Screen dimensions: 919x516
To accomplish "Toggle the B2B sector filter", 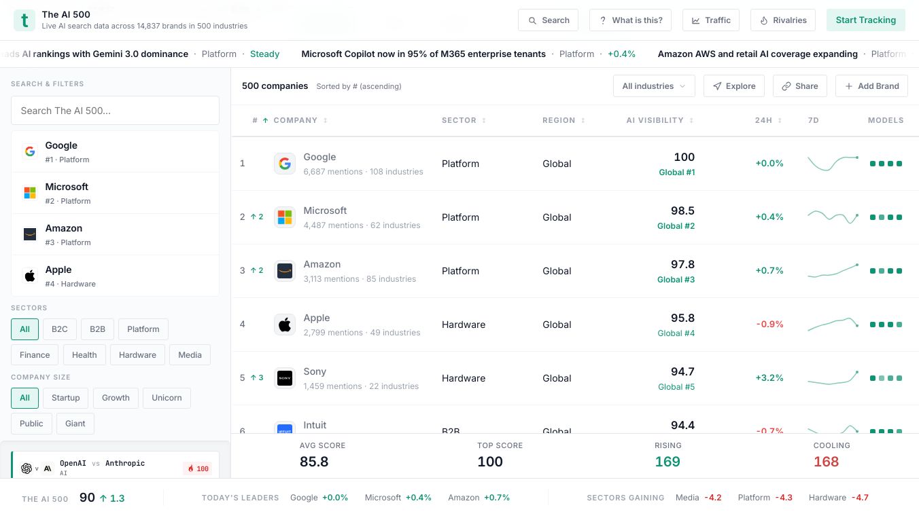I will 98,329.
